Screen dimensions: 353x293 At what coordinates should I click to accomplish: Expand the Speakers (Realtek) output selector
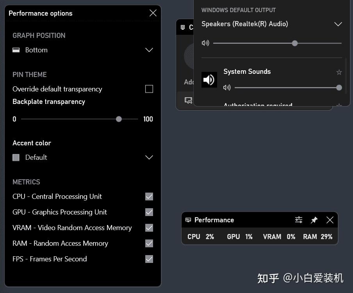click(338, 24)
